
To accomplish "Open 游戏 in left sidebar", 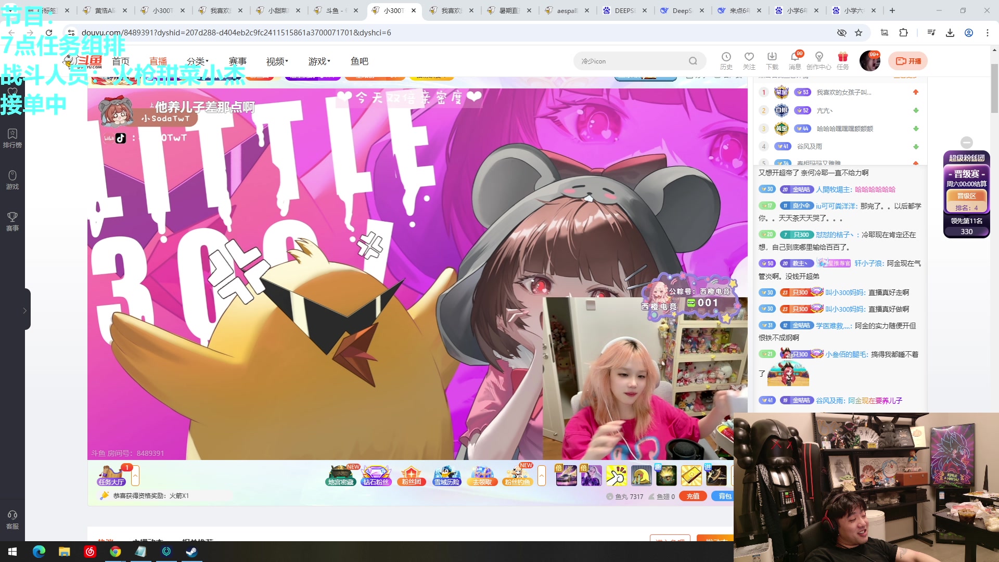I will click(12, 180).
